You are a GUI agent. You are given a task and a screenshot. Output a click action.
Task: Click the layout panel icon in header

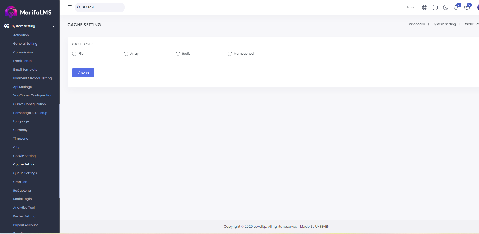[435, 8]
